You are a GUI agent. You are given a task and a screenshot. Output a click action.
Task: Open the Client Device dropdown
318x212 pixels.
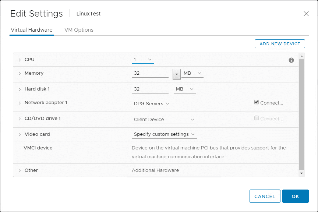164,120
